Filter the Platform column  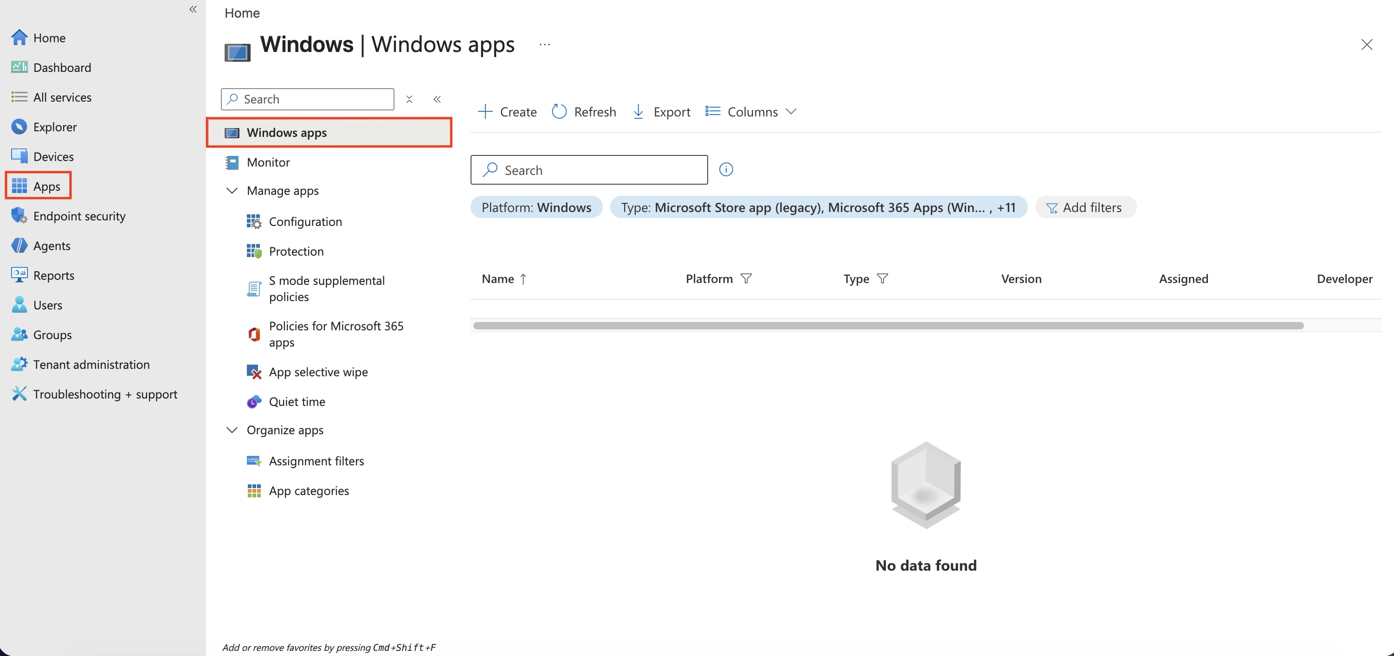746,279
